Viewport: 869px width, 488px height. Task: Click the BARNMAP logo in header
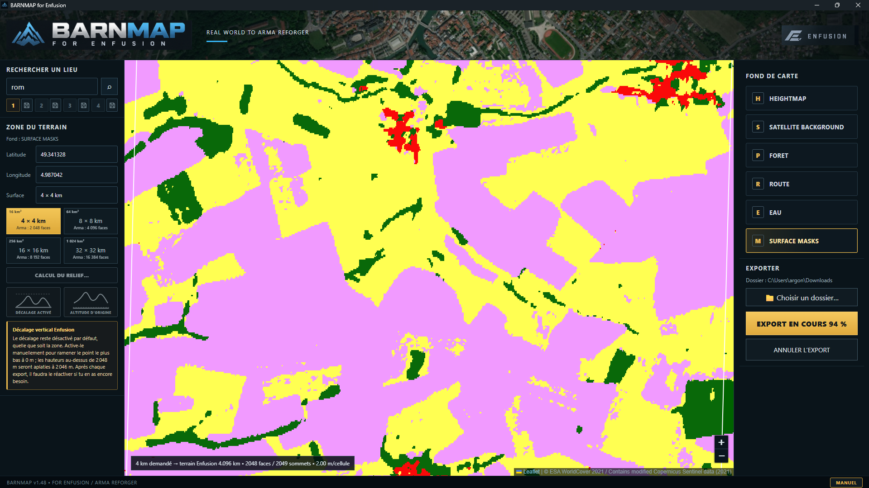[x=98, y=34]
